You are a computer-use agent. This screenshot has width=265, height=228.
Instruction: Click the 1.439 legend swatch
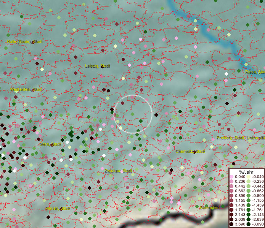pos(231,205)
